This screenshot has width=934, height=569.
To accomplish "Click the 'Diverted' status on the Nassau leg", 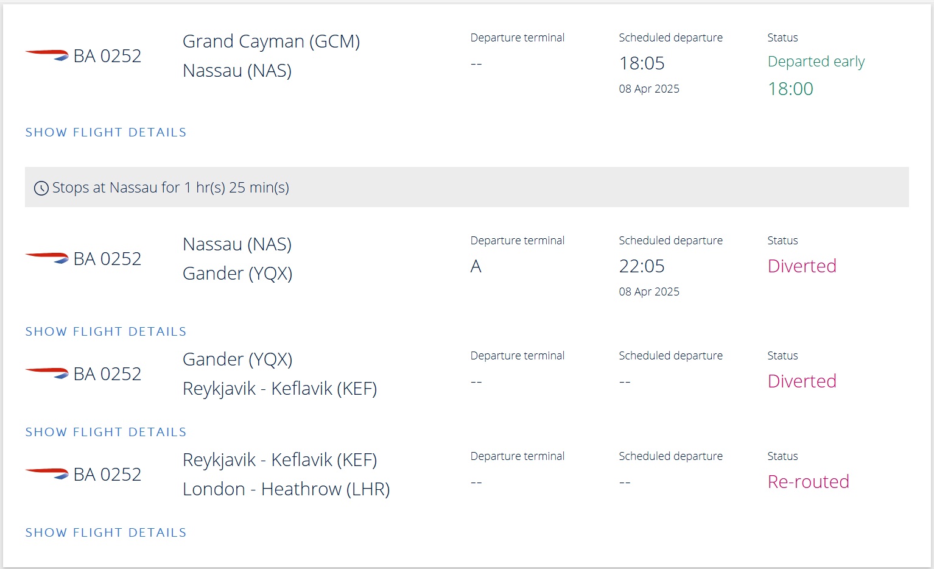I will click(801, 266).
